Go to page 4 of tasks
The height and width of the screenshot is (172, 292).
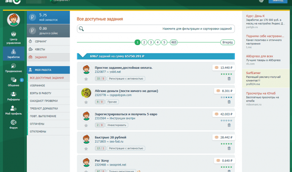click(157, 42)
